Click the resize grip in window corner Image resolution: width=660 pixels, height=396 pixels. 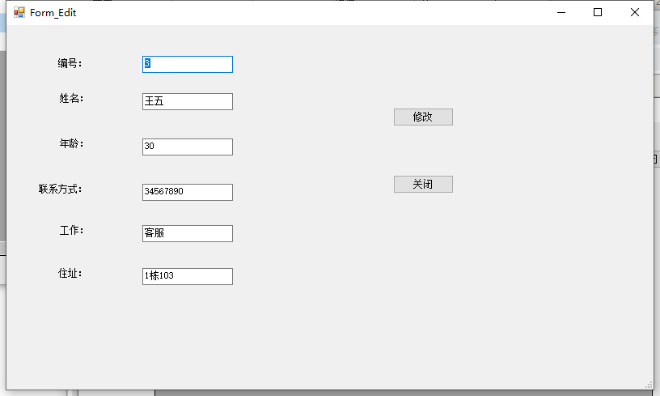tap(648, 384)
